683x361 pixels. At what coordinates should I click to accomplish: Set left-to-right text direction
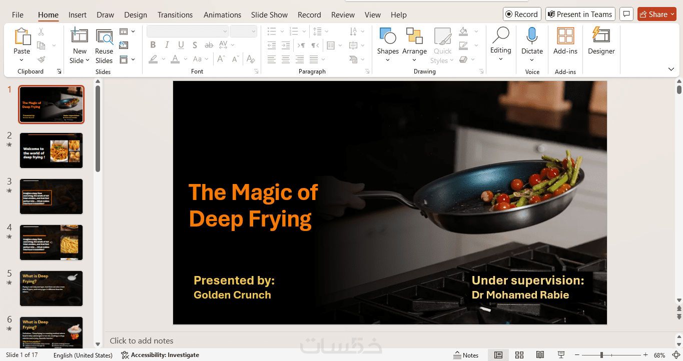(x=301, y=45)
